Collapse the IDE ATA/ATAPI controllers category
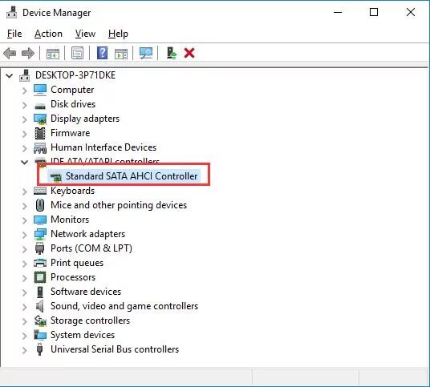This screenshot has height=387, width=430. tap(24, 162)
